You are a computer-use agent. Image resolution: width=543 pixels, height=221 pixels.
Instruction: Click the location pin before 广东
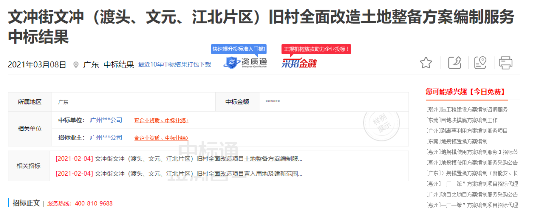[x=76, y=65]
